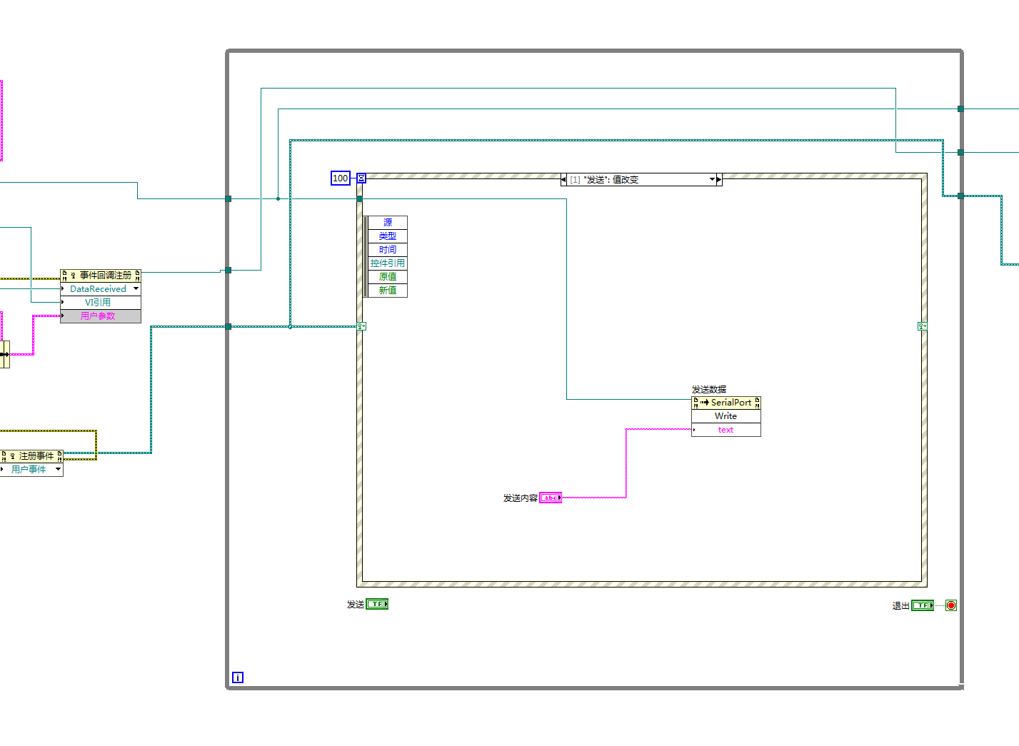Click the 用户参数 input row
Screen dimensions: 1019x746
tap(101, 316)
